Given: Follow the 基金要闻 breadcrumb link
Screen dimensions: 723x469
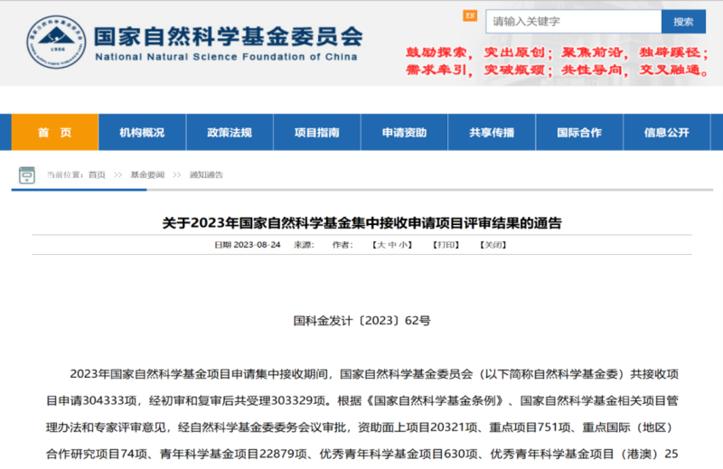Looking at the screenshot, I should click(147, 174).
